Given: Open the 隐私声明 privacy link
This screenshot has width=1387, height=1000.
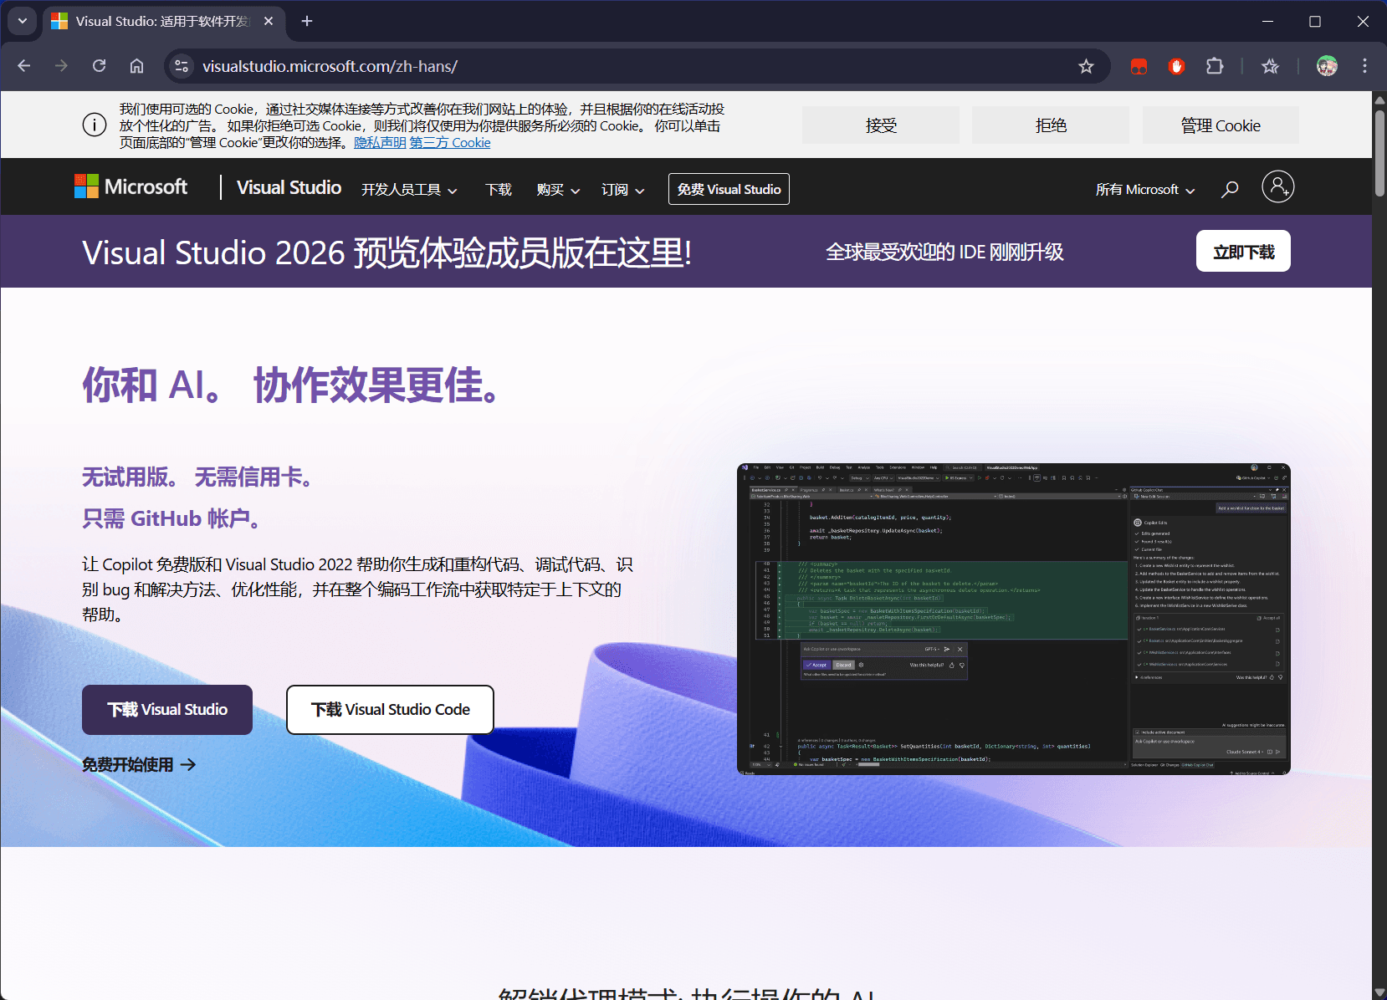Looking at the screenshot, I should [x=380, y=143].
